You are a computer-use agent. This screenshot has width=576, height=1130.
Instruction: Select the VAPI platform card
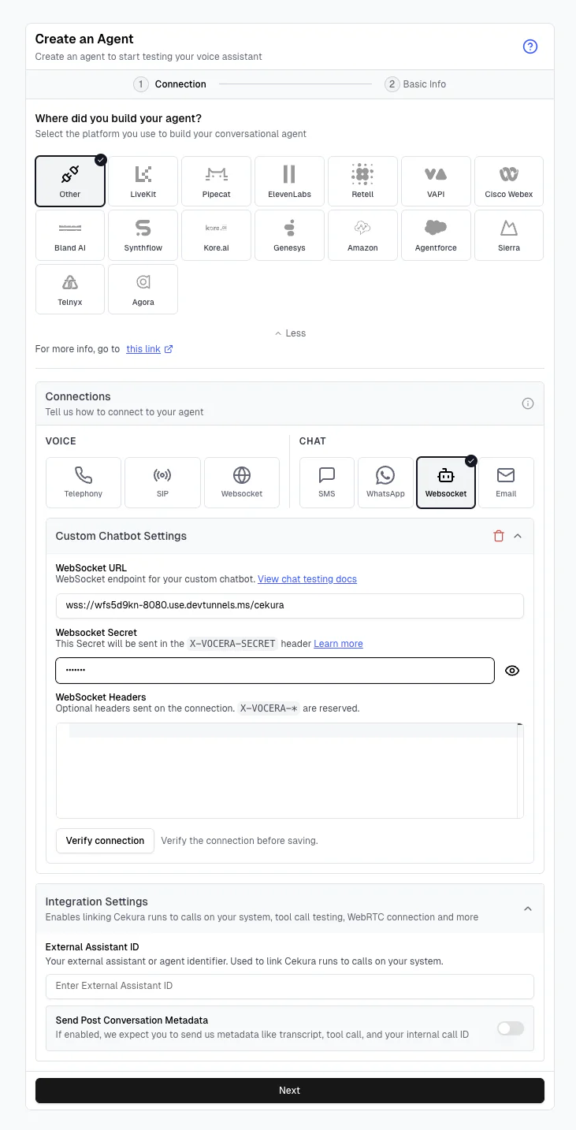[436, 181]
